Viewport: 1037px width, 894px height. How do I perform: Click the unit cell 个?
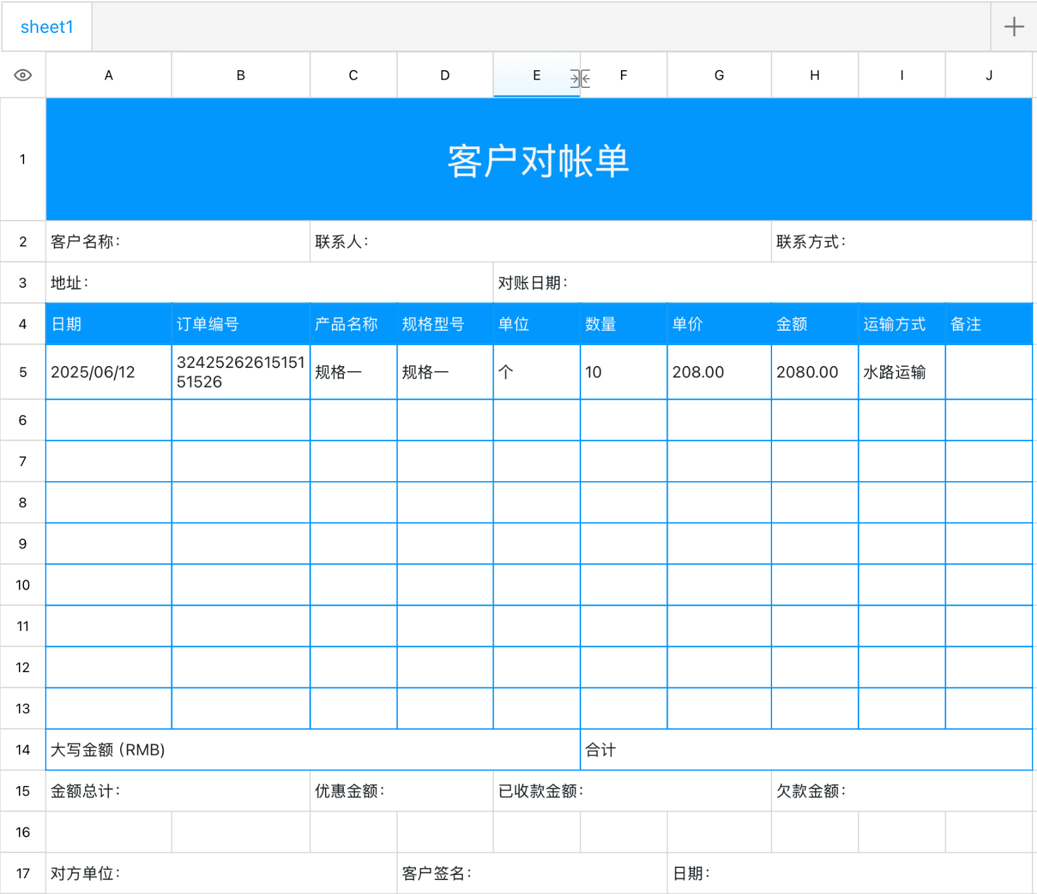click(537, 372)
